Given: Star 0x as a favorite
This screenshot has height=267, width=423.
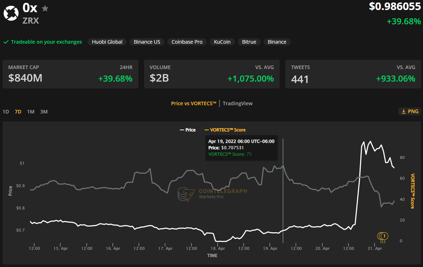Looking at the screenshot, I should [45, 9].
